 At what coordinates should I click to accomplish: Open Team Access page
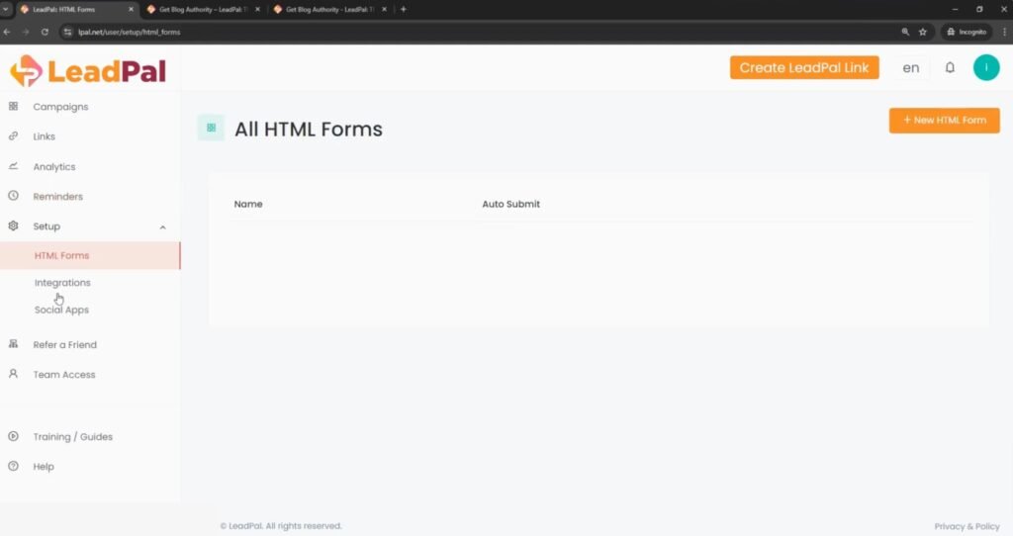tap(64, 375)
